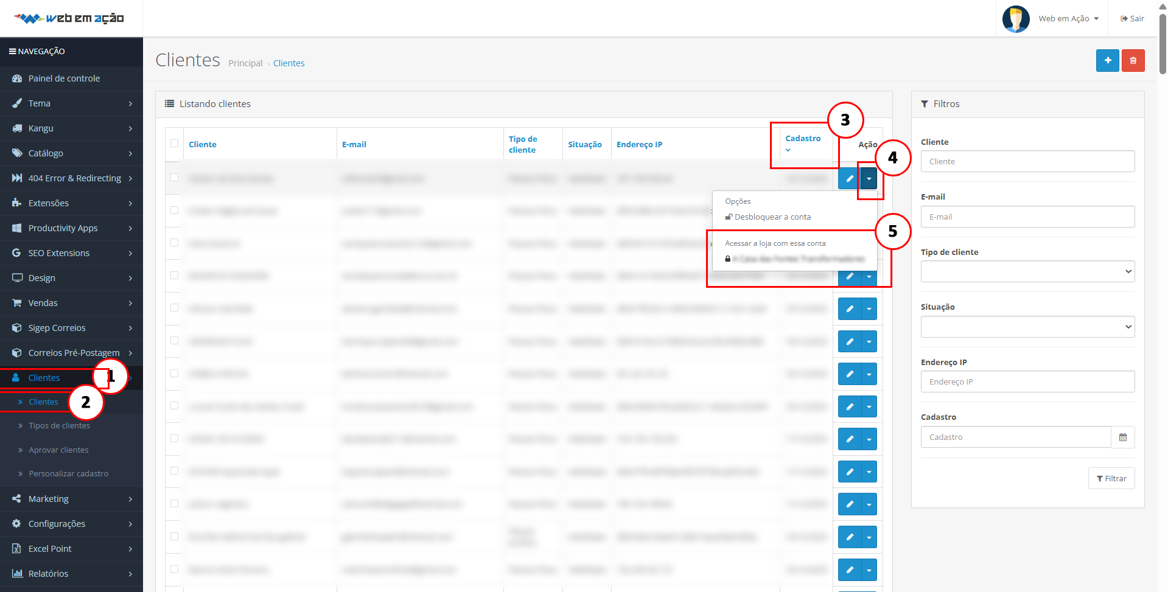Expand the Catálogo submenu

pyautogui.click(x=130, y=153)
